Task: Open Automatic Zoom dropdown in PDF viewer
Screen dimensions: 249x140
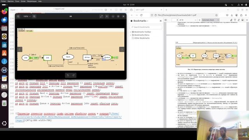Action: [210, 20]
